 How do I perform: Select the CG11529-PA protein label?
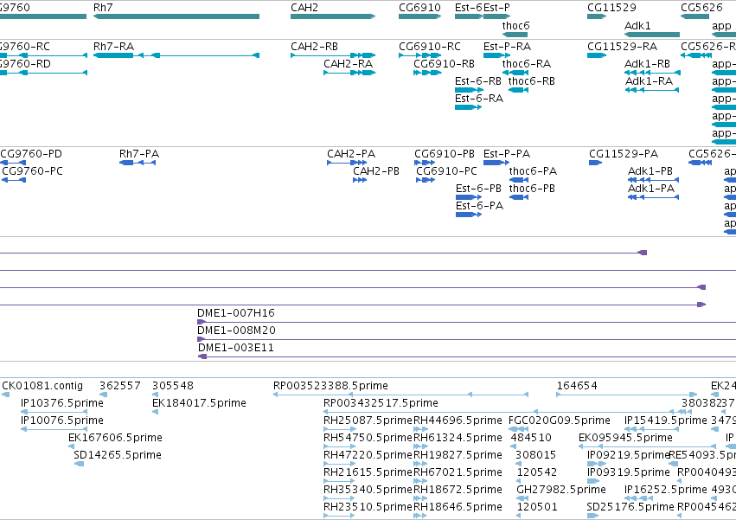point(624,154)
